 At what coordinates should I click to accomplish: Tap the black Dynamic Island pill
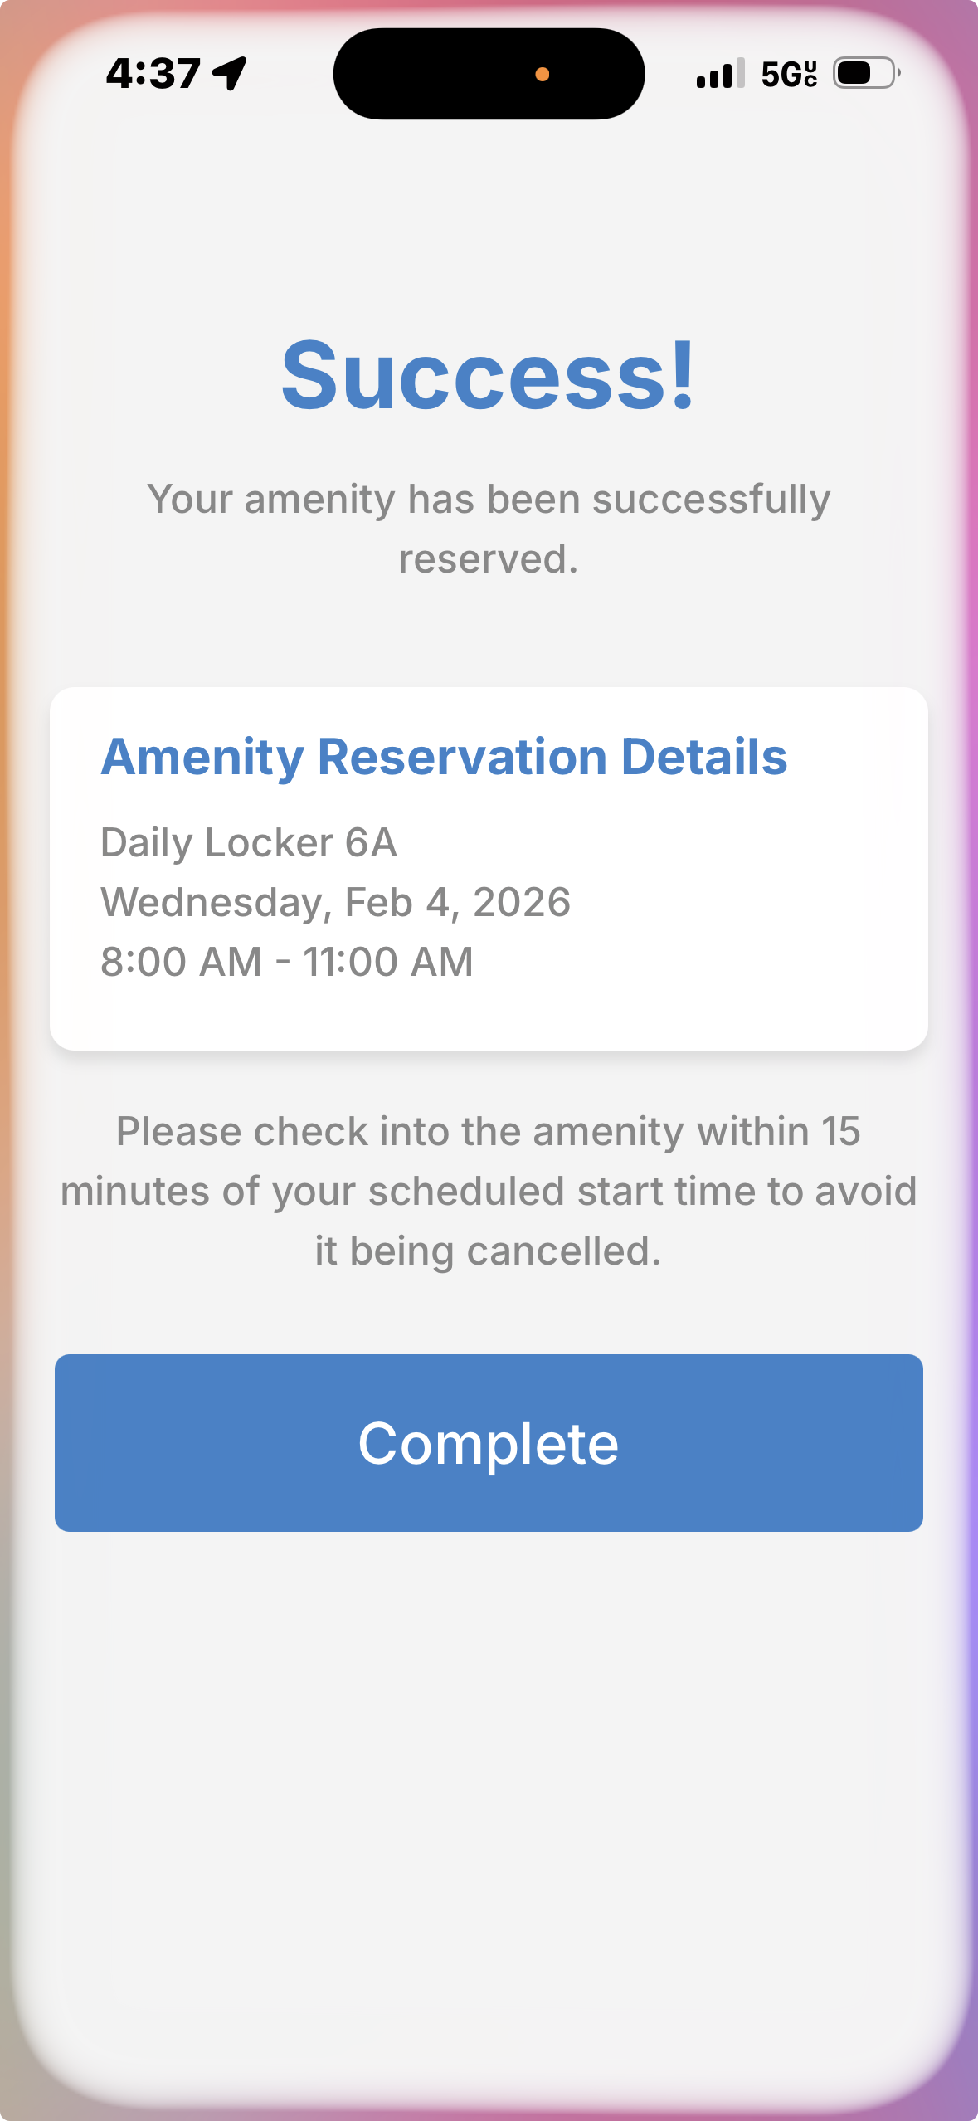[x=448, y=74]
